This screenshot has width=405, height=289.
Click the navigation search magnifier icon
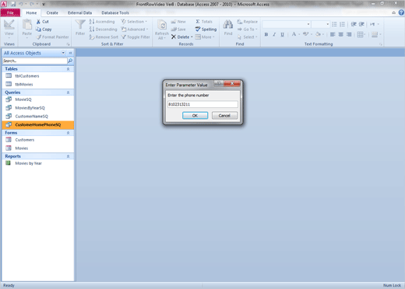(x=70, y=61)
